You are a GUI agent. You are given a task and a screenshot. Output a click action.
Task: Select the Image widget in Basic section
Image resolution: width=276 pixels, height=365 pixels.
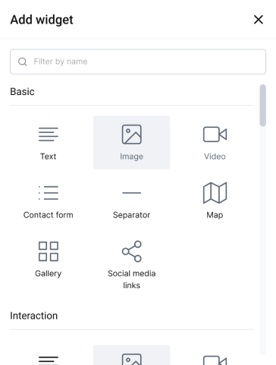pos(132,142)
